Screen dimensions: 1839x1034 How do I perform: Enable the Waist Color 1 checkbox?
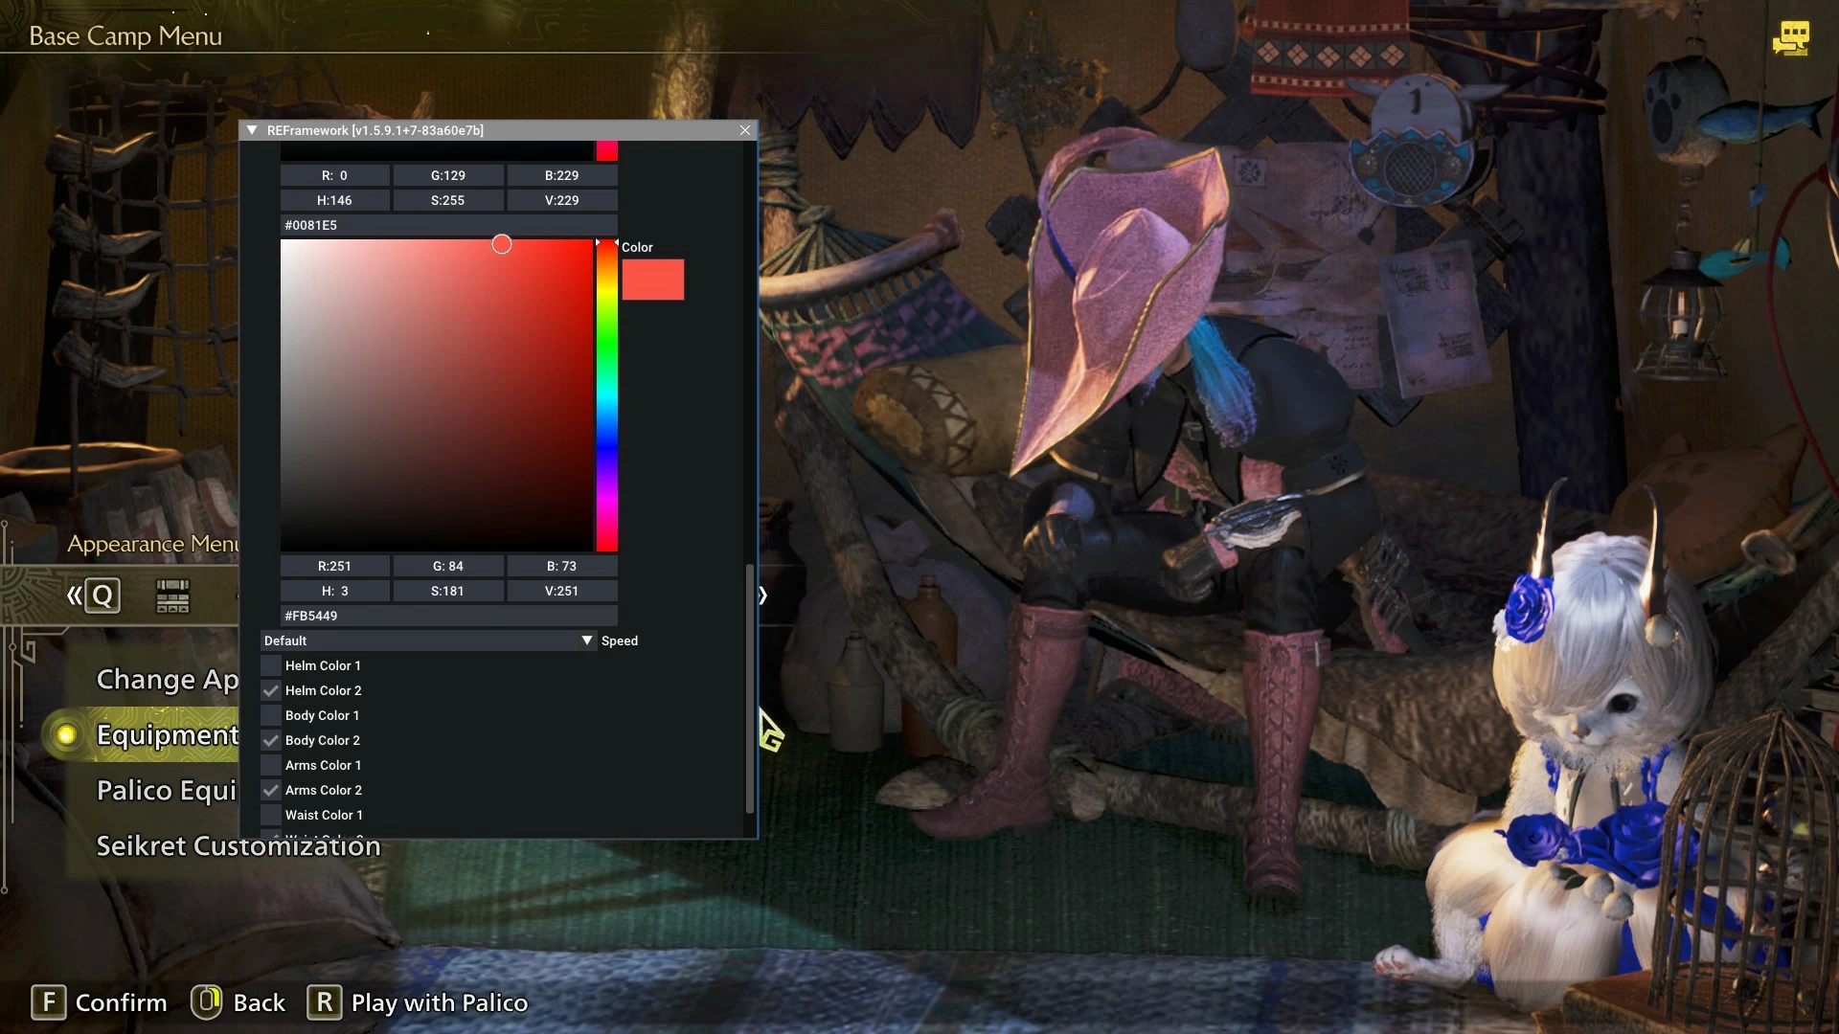point(271,815)
